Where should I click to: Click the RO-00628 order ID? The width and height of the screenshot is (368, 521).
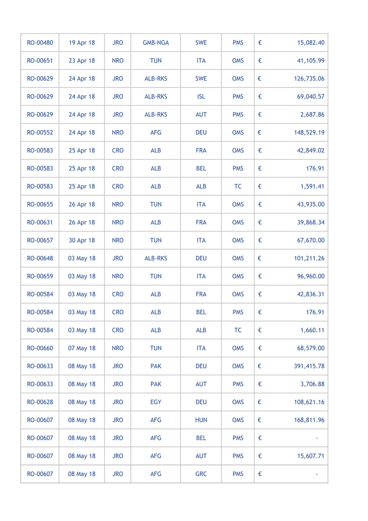tap(39, 402)
